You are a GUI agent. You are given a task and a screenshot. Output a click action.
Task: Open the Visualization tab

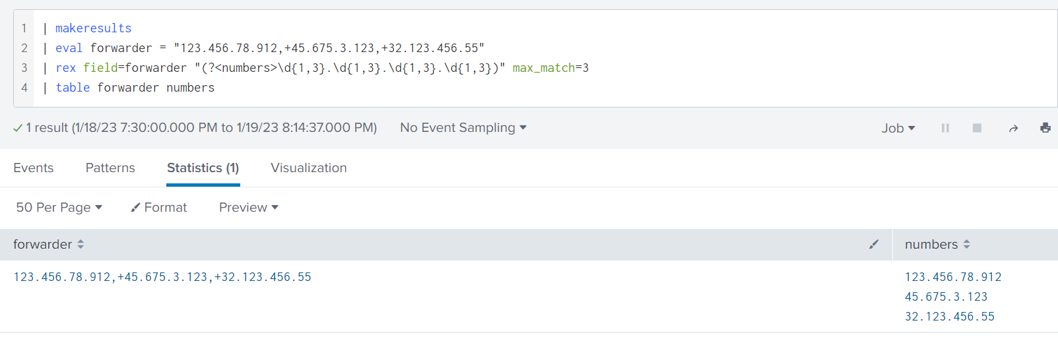coord(308,168)
